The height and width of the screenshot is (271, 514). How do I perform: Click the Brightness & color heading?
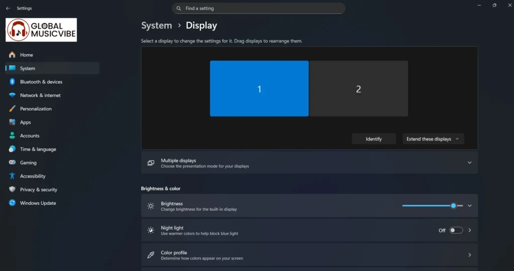(161, 188)
